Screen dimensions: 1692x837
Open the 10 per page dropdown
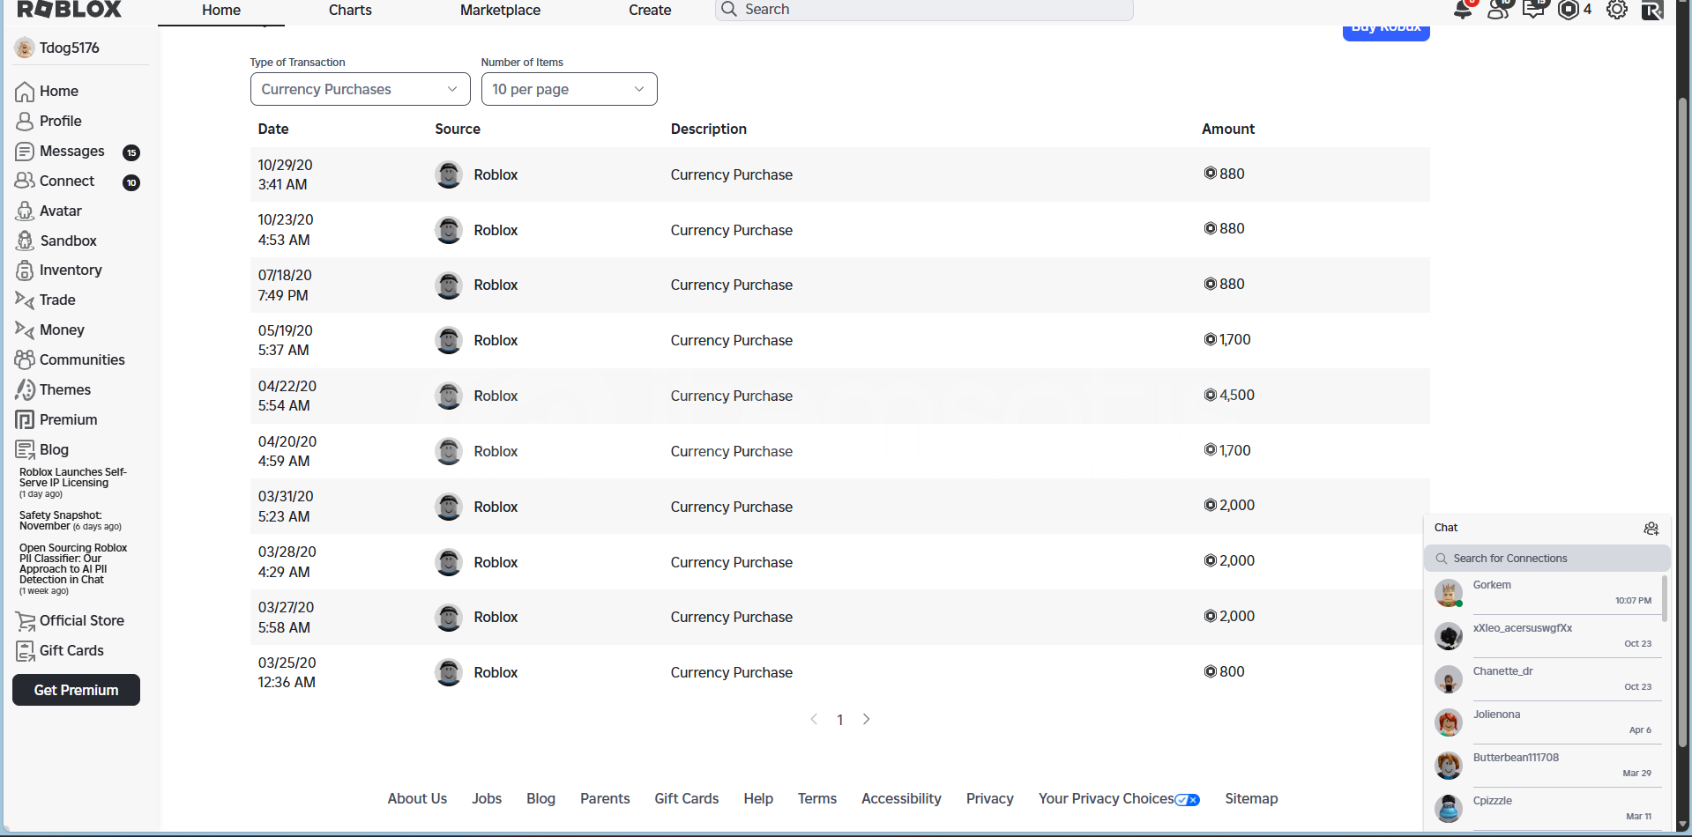click(569, 89)
